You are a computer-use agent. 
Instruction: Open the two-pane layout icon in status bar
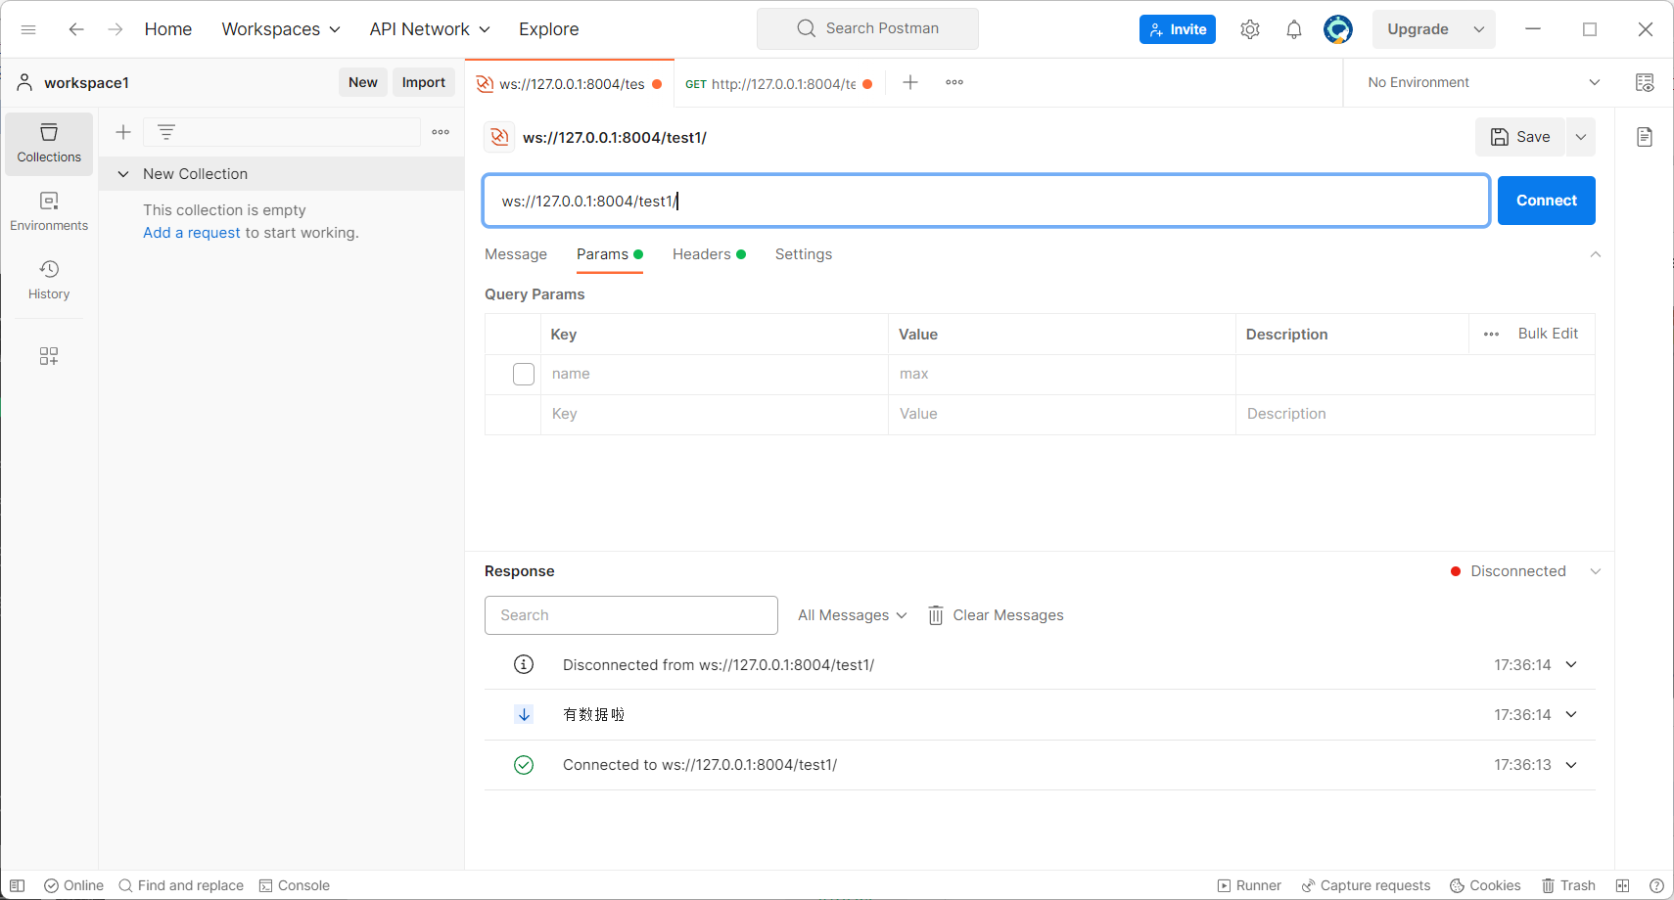pyautogui.click(x=1622, y=885)
